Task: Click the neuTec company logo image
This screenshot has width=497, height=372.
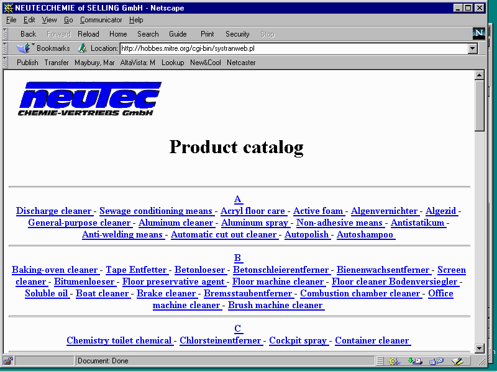Action: point(89,99)
